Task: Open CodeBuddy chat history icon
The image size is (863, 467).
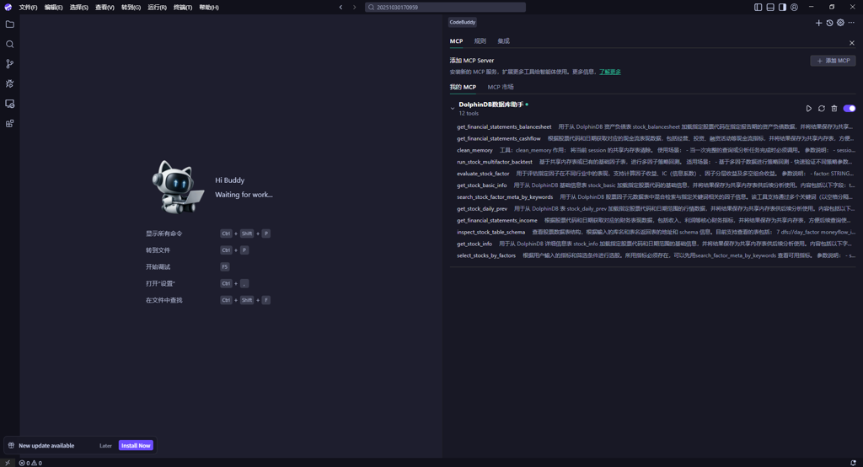Action: click(x=829, y=23)
